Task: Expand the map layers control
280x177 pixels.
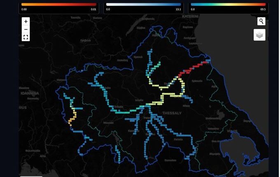Action: [259, 35]
